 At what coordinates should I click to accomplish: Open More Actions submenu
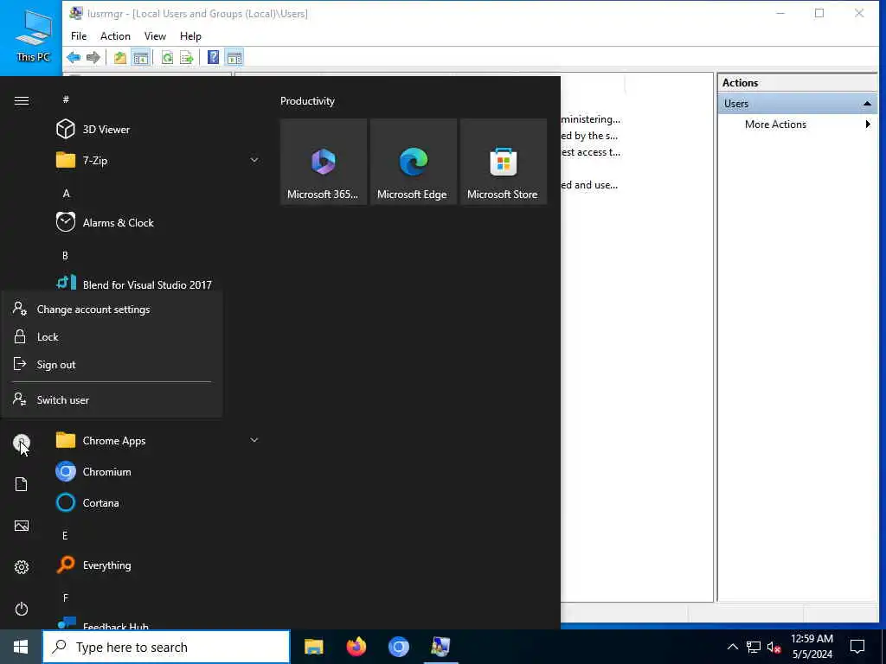tap(797, 124)
